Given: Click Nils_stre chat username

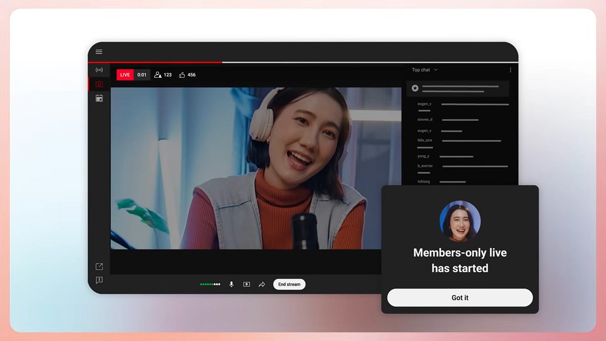Looking at the screenshot, I should 425,140.
